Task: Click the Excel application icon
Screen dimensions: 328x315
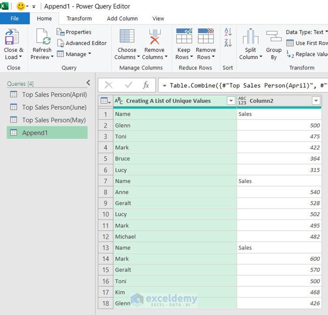Action: (4, 6)
